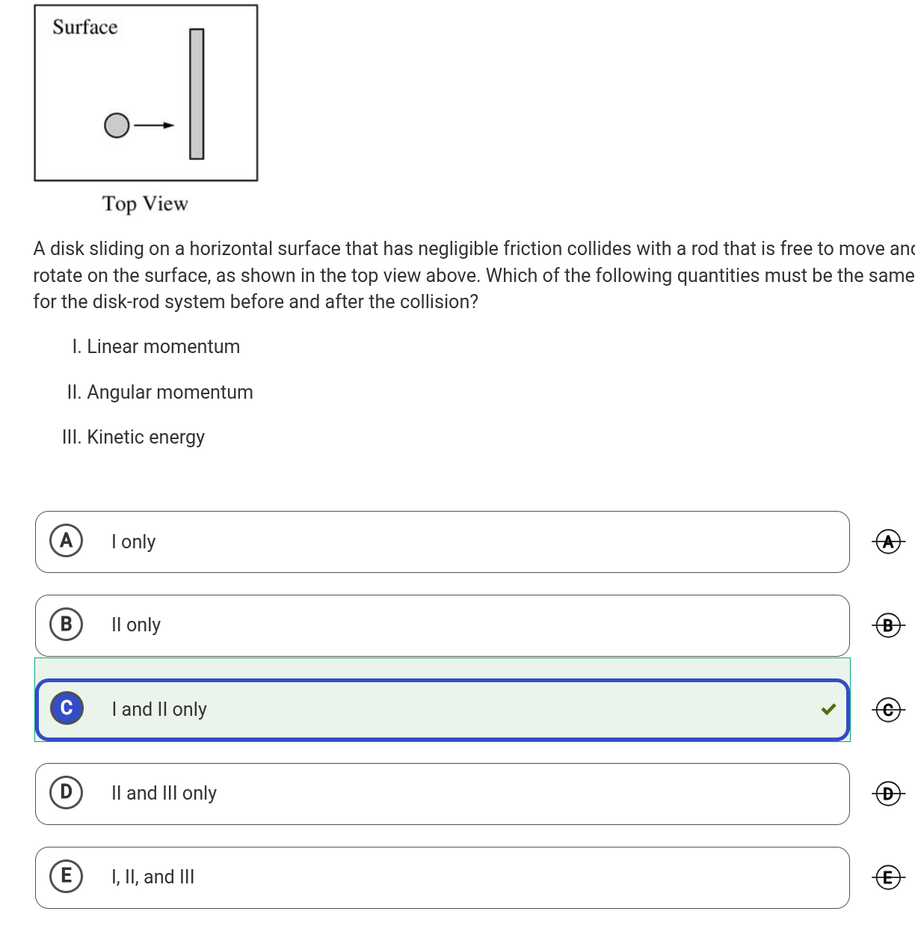Click the filled C radio circle
This screenshot has width=915, height=941.
point(67,708)
